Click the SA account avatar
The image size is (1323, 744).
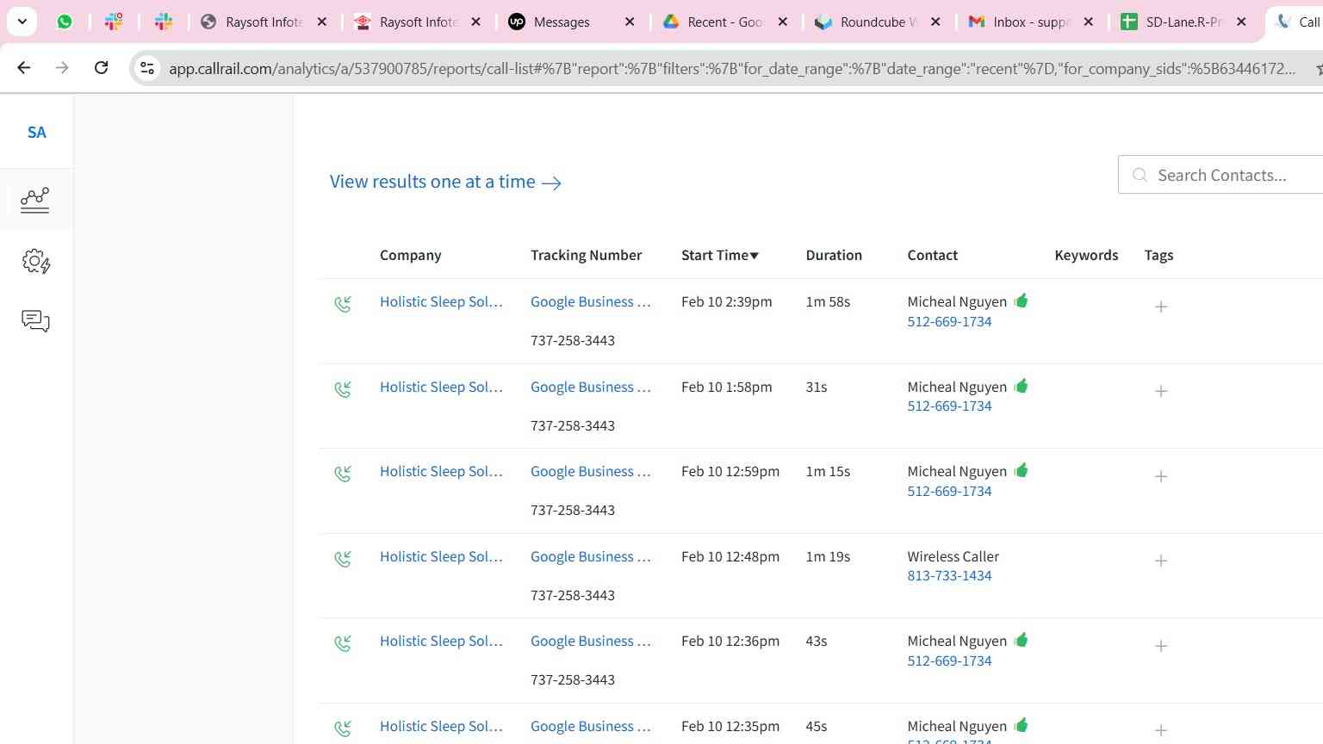36,133
